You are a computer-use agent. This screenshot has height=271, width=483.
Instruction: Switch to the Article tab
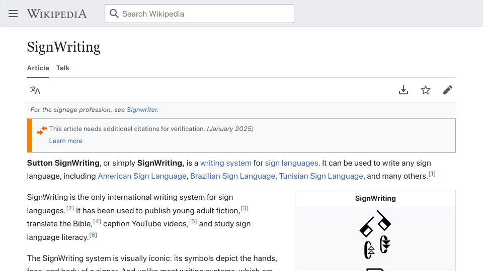38,68
